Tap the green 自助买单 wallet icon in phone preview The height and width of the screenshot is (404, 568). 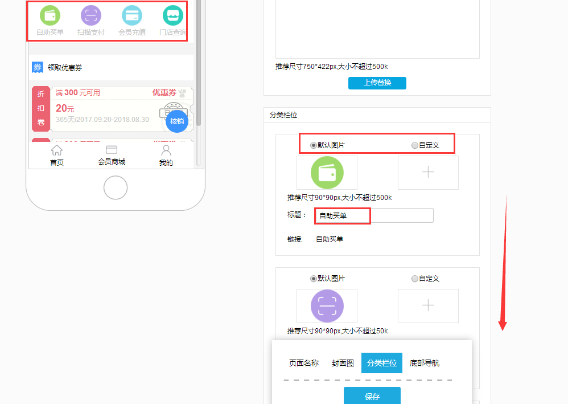[50, 15]
